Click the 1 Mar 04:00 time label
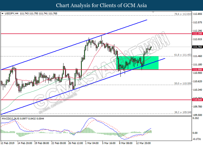The image size is (203, 145). click(92, 143)
